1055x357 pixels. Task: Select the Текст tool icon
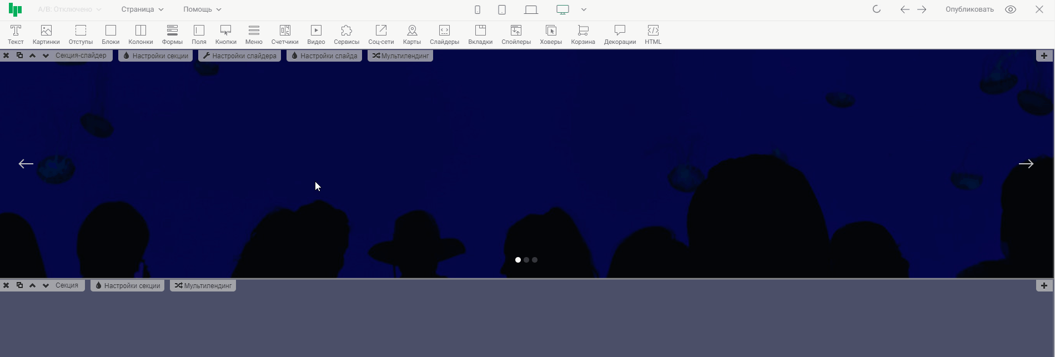click(16, 34)
